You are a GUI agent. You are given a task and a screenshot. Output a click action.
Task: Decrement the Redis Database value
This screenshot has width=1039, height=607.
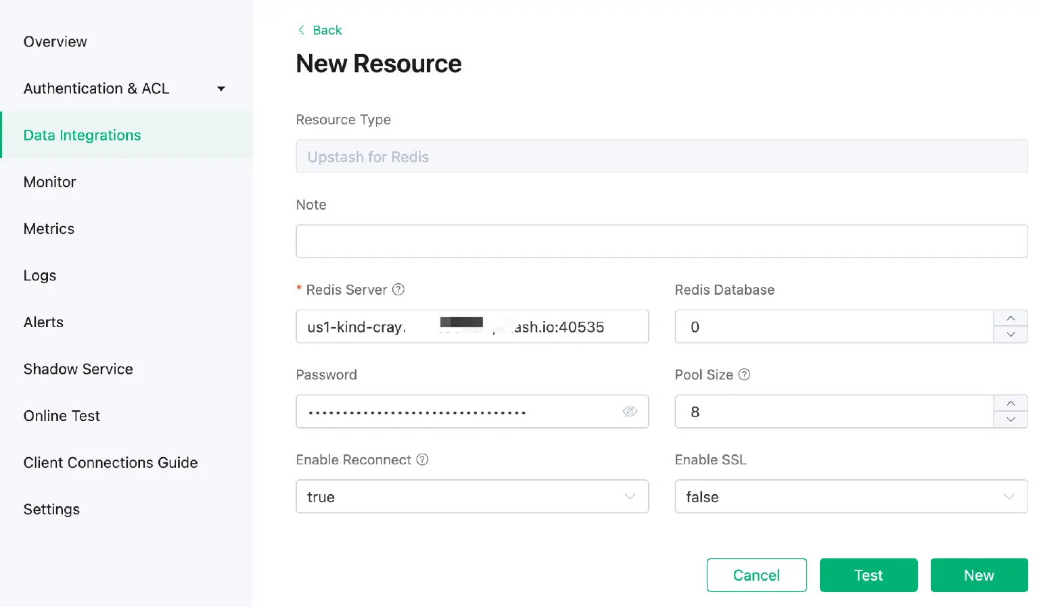[1010, 335]
